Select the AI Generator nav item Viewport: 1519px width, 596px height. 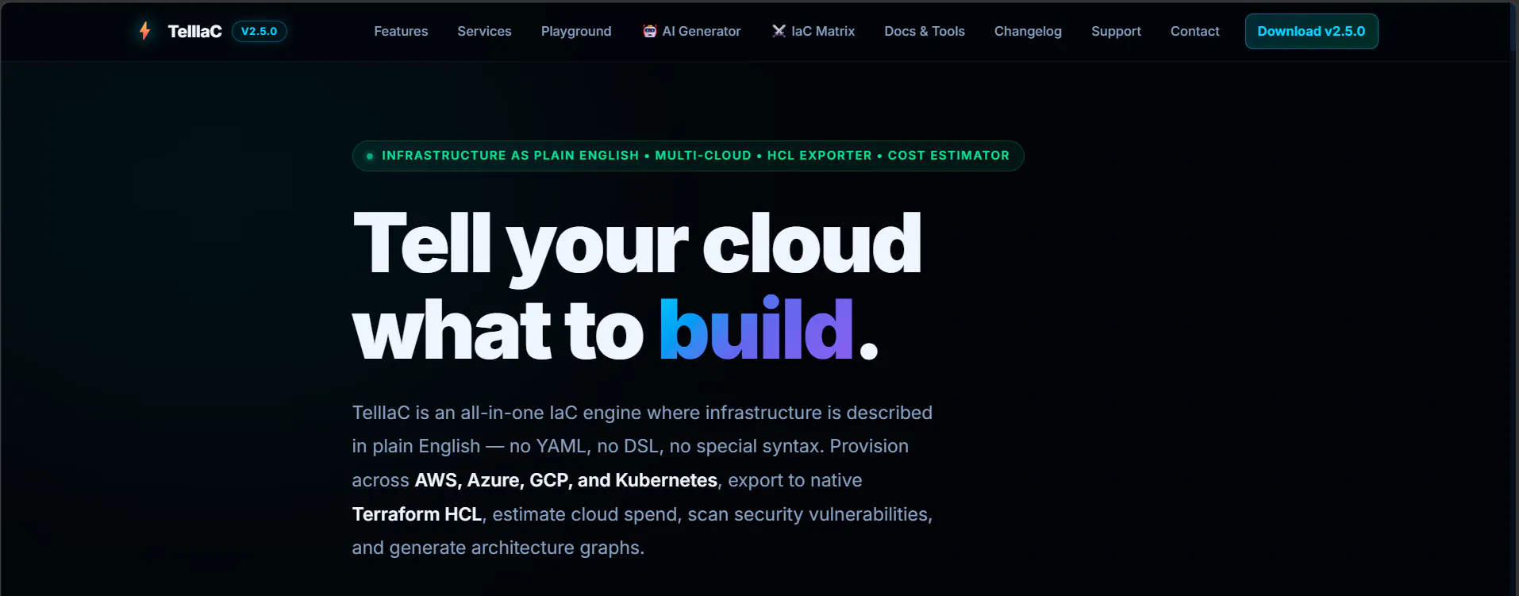pyautogui.click(x=692, y=31)
